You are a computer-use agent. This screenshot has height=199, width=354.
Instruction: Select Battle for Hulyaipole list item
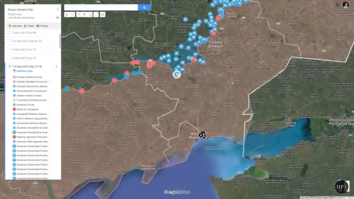tap(27, 109)
